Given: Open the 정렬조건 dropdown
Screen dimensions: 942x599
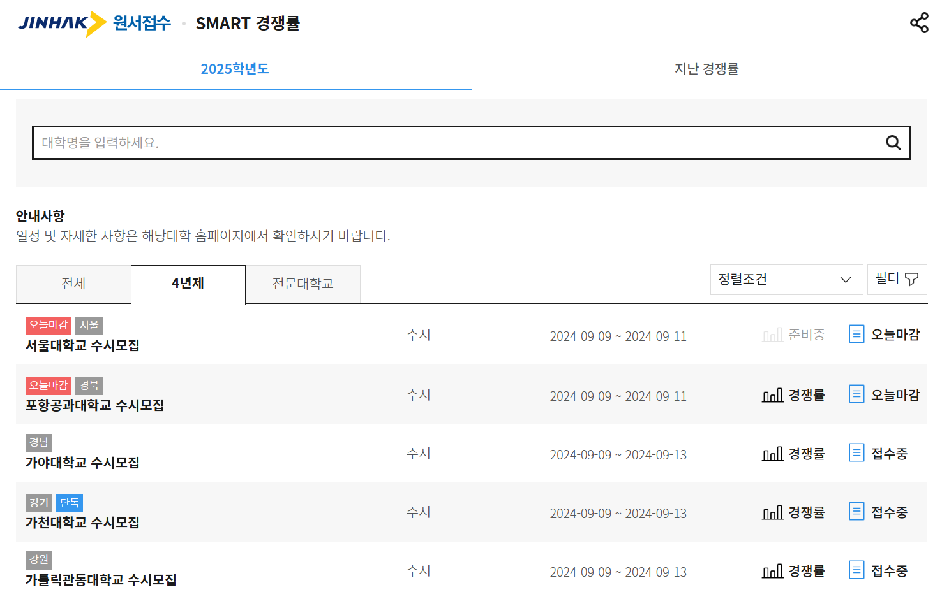Looking at the screenshot, I should coord(787,279).
